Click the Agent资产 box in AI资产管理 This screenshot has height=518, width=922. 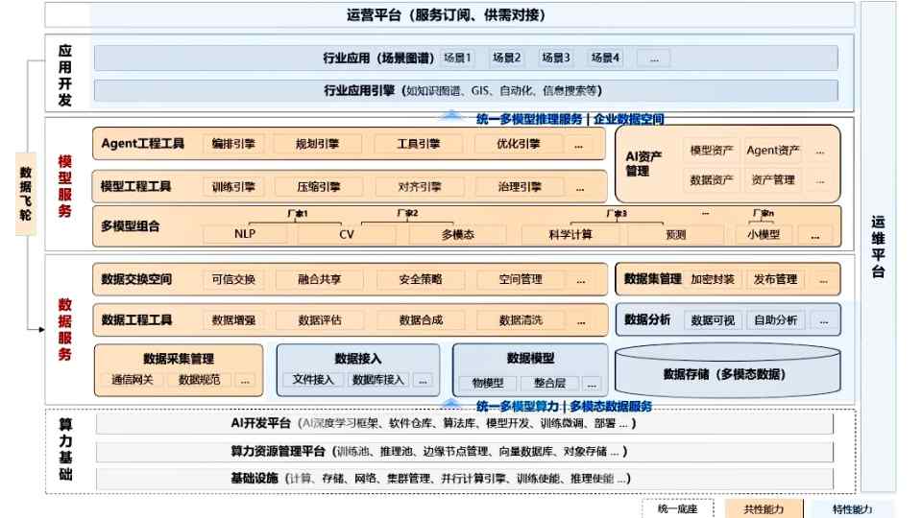coord(773,151)
